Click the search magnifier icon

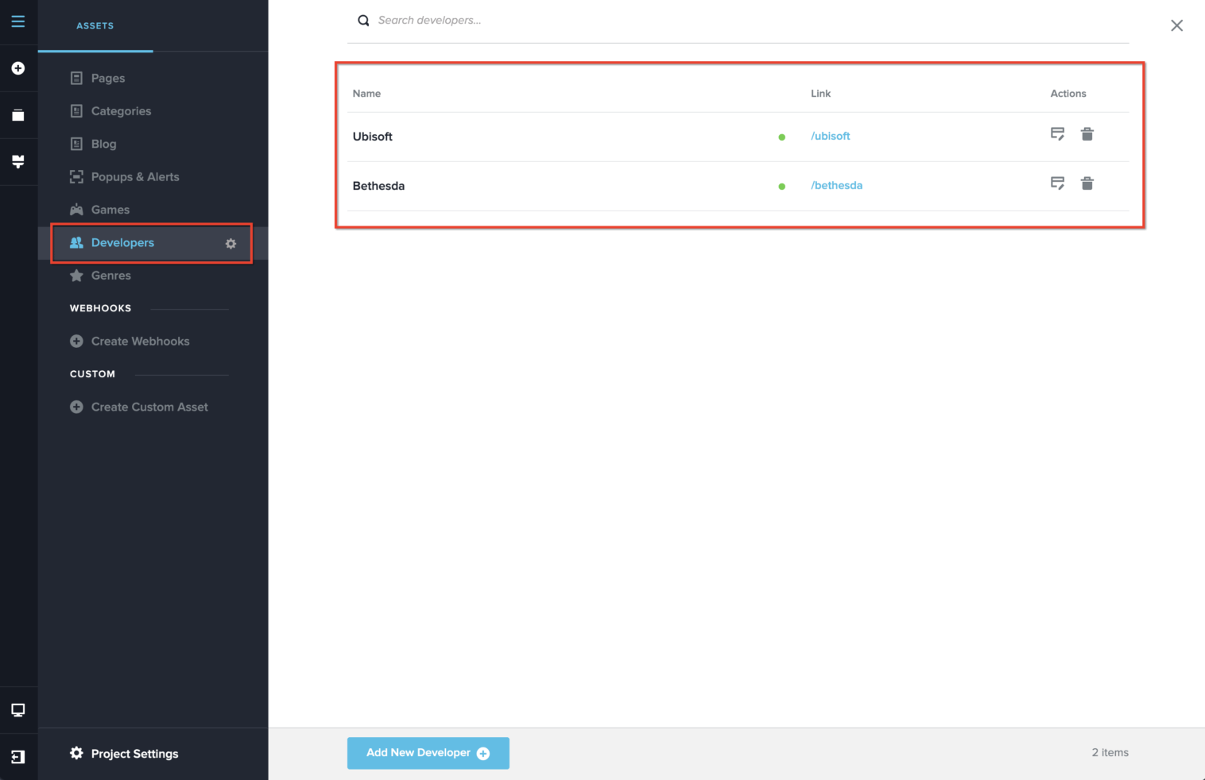point(363,21)
